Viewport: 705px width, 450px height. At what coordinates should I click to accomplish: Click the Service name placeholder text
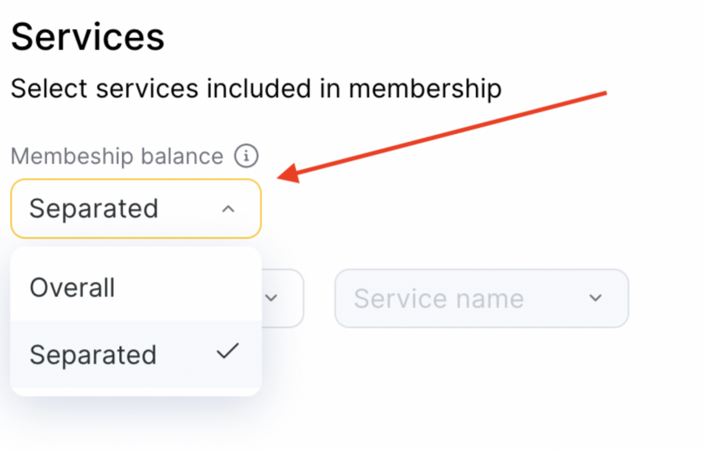[x=439, y=299]
